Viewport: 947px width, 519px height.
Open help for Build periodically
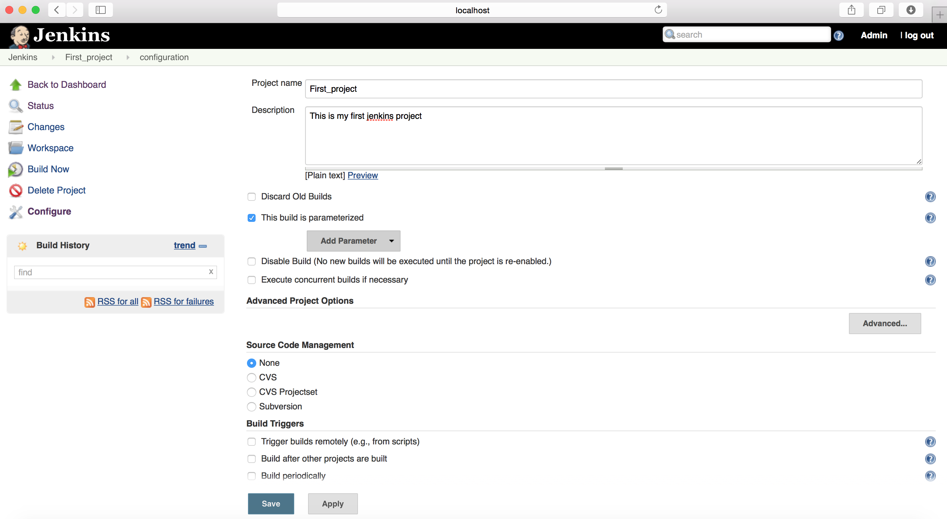coord(930,476)
